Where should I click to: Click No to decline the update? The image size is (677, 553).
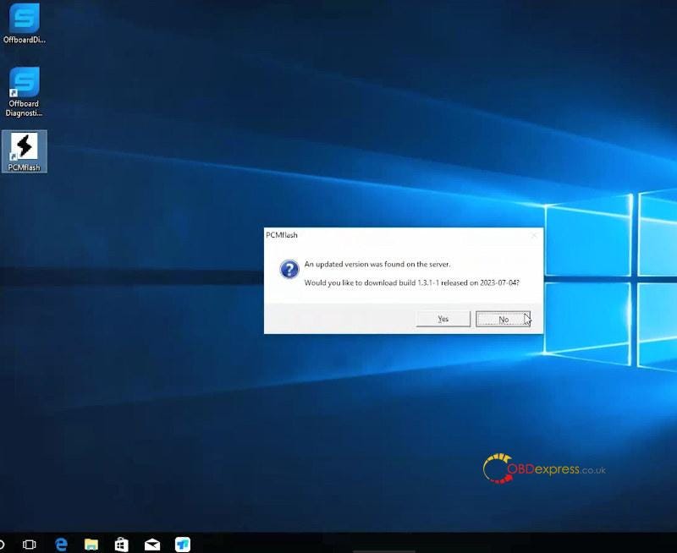503,320
